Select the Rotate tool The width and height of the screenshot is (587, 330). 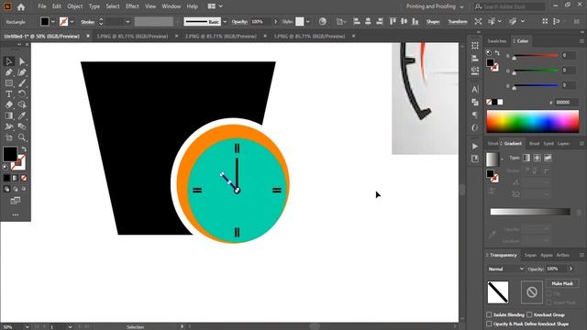[x=22, y=93]
